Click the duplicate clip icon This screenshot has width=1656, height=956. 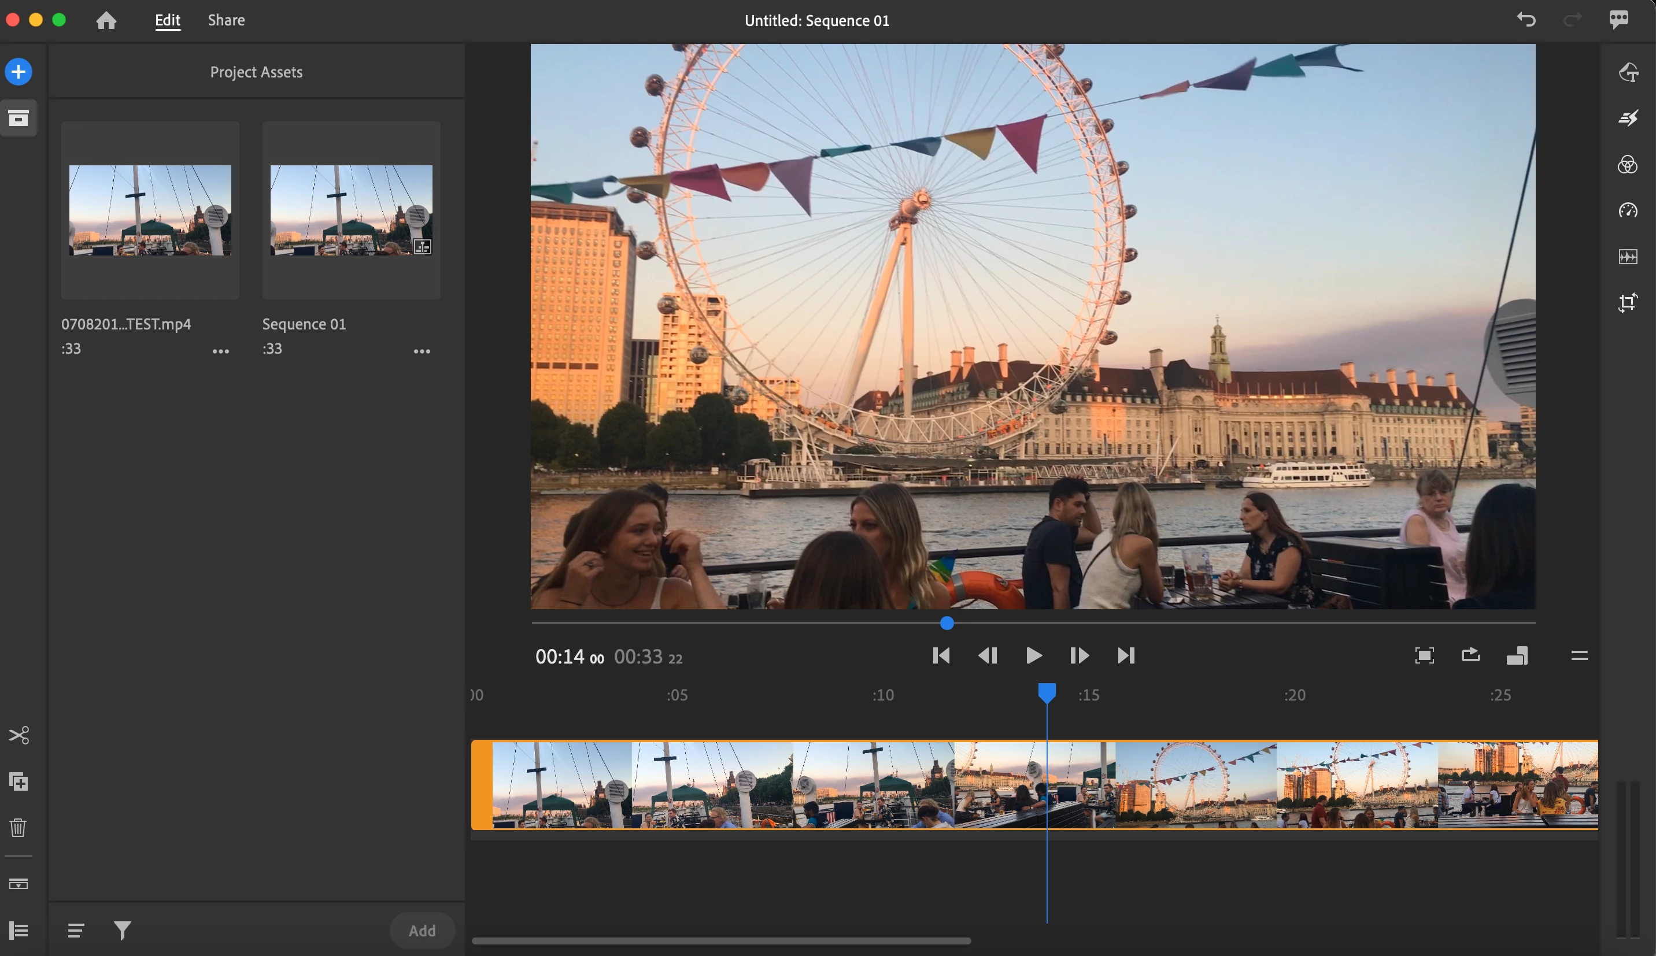[19, 781]
